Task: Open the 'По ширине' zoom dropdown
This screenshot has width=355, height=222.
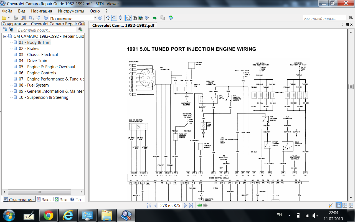Action: pyautogui.click(x=95, y=18)
